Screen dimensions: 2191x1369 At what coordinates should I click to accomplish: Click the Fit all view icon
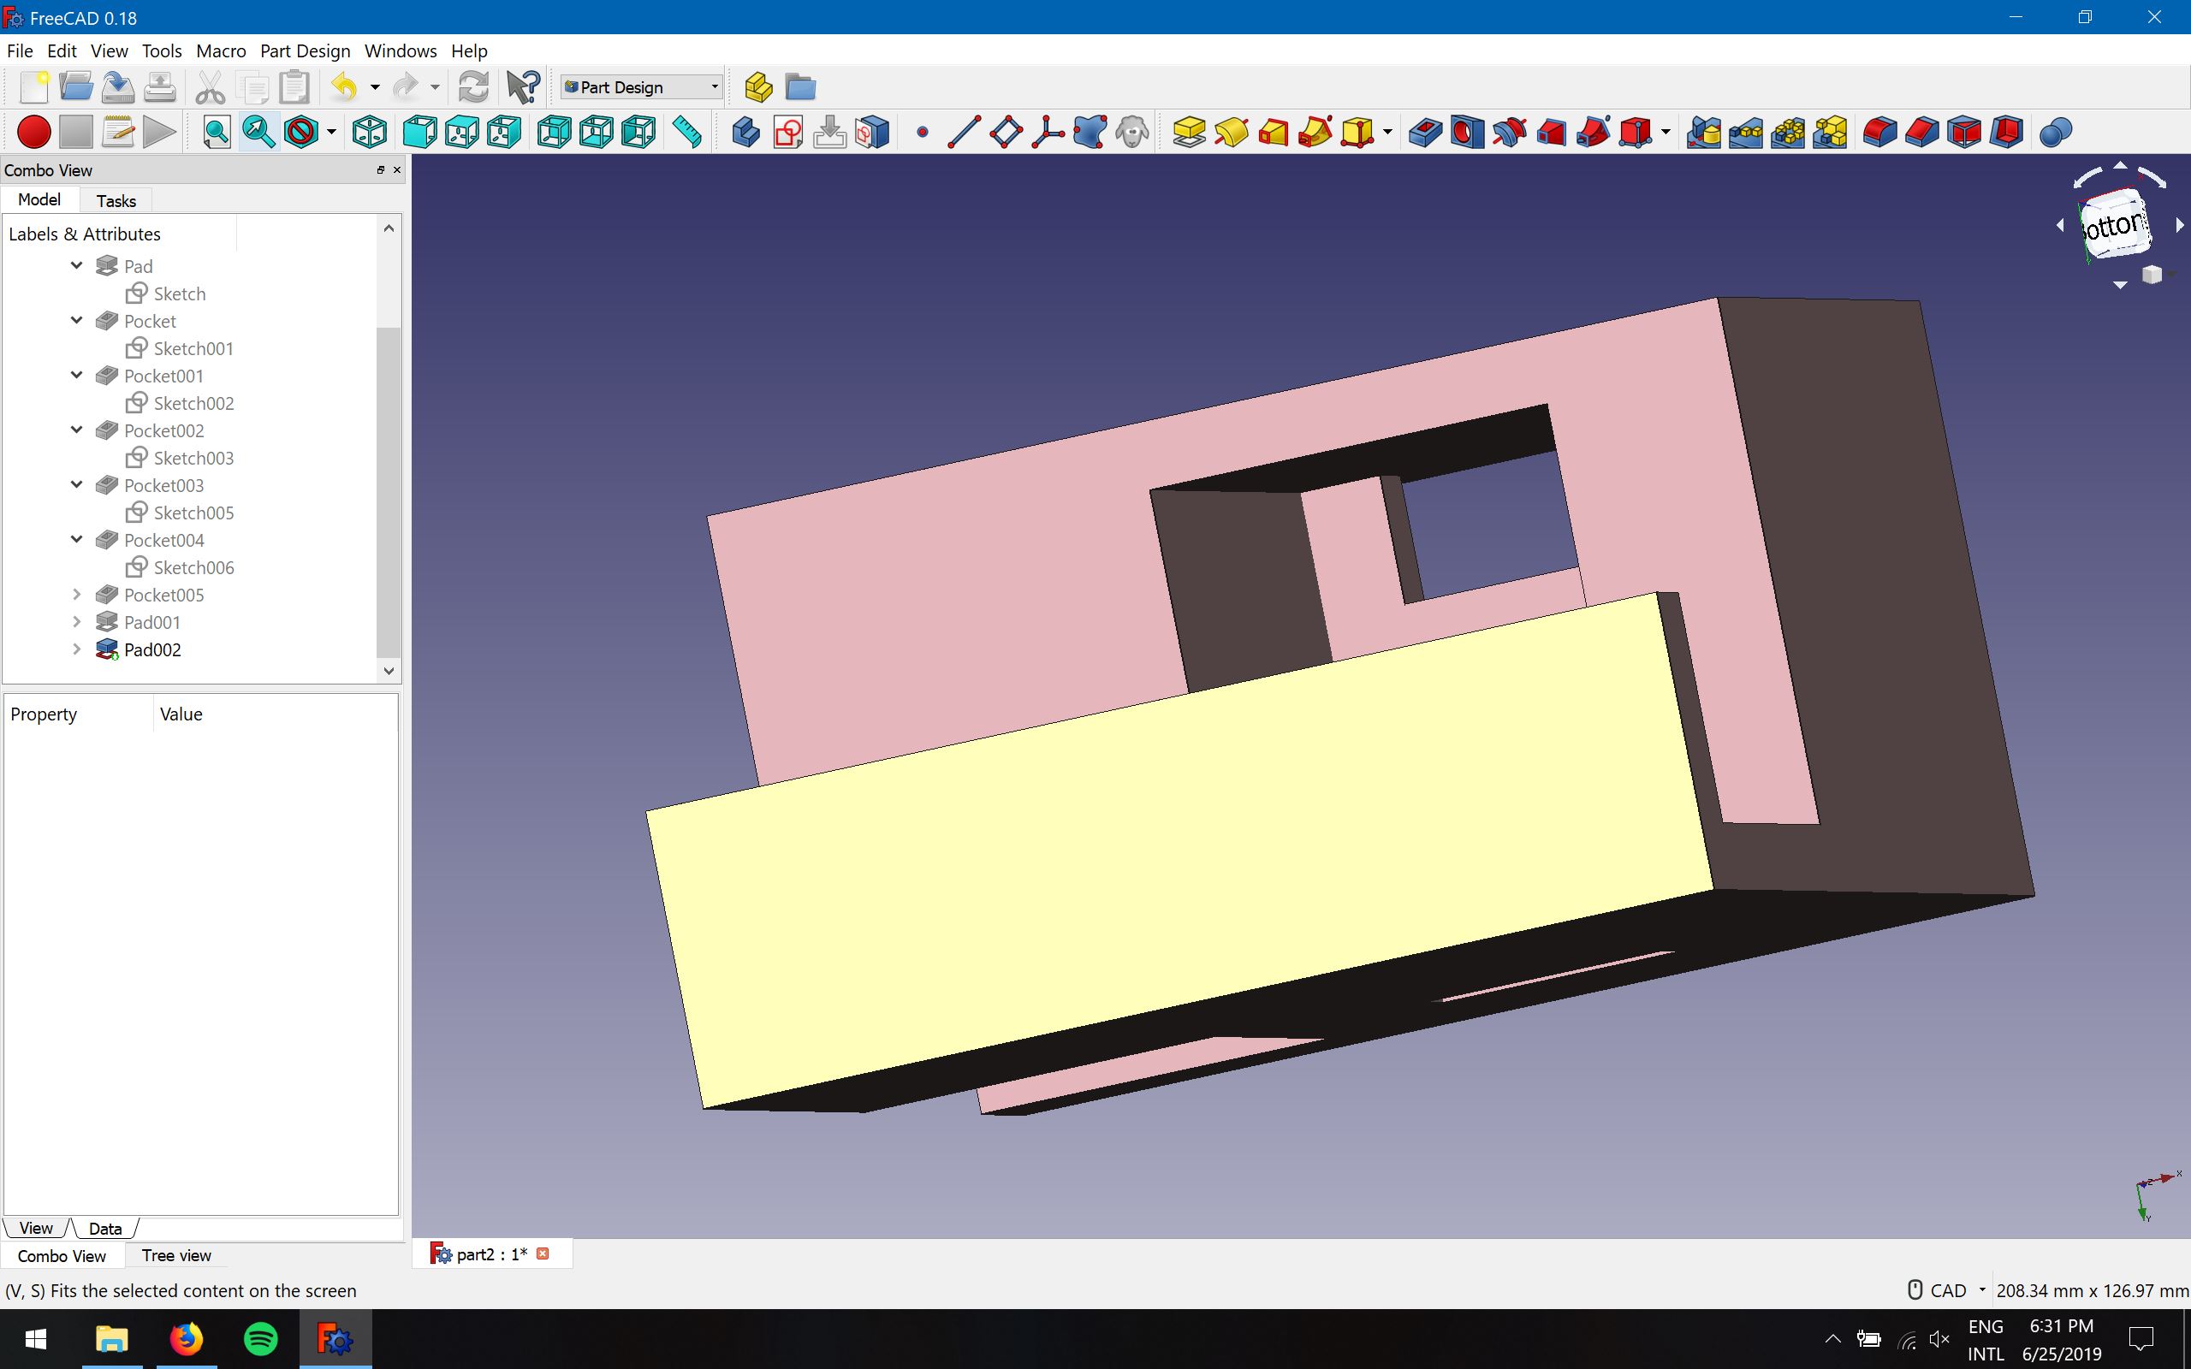point(217,132)
